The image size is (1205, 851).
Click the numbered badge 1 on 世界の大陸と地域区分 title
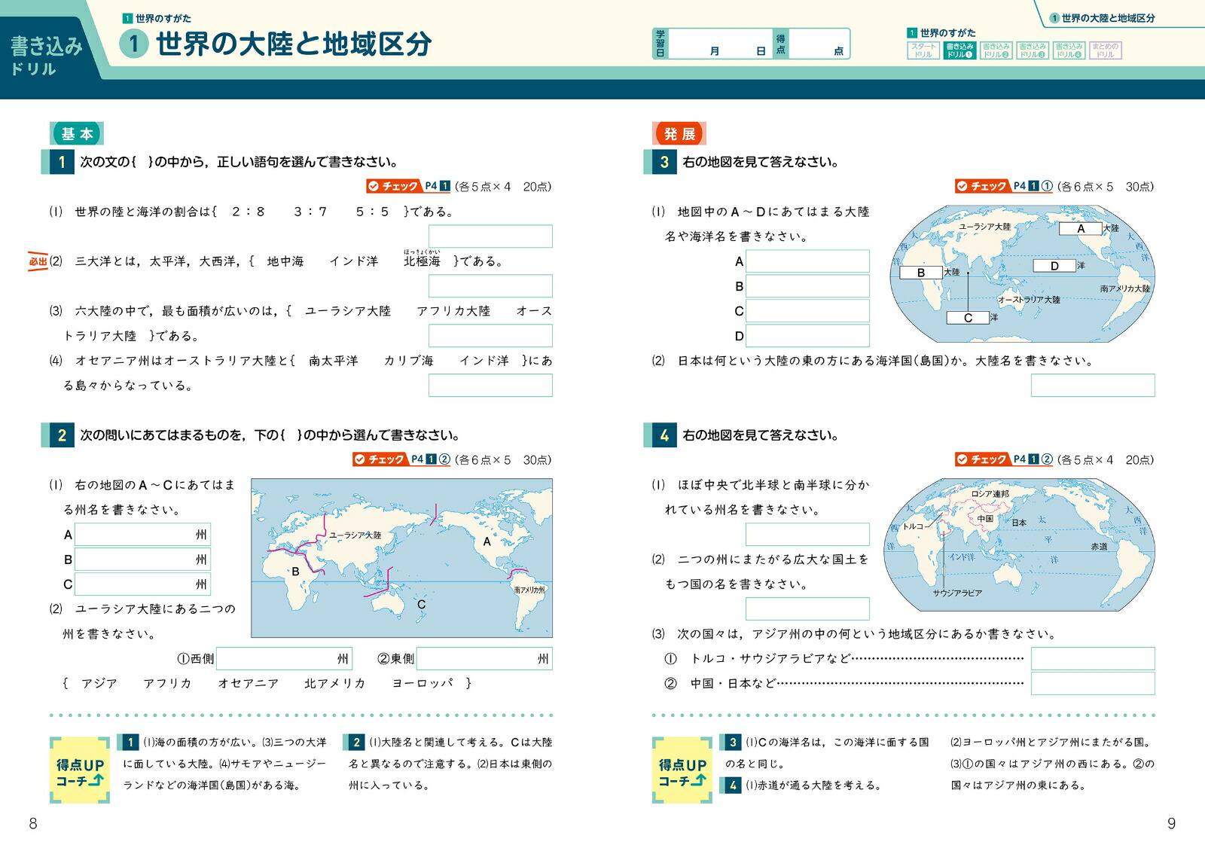tap(132, 43)
